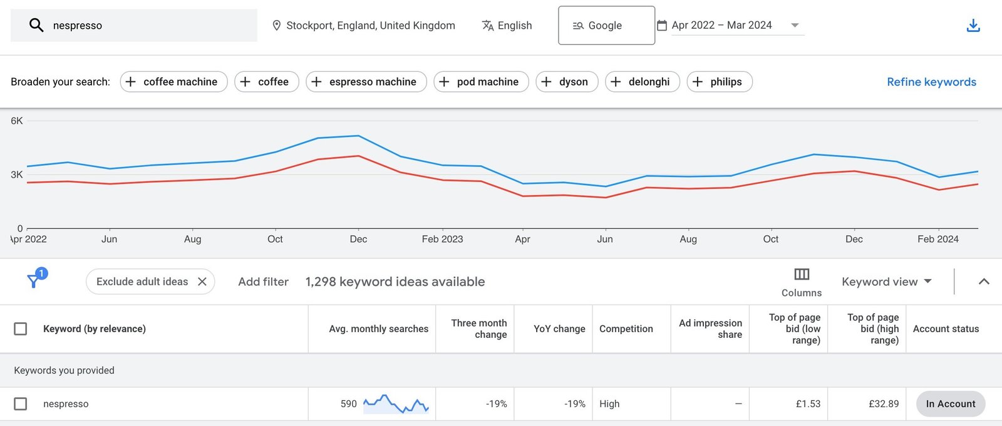
Task: Click the search magnifier icon
Action: [36, 25]
